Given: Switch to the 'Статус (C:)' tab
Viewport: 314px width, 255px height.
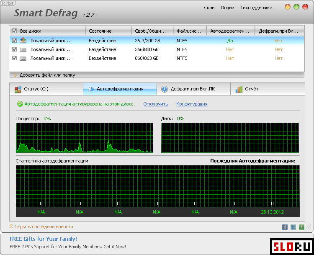Looking at the screenshot, I should pos(46,89).
